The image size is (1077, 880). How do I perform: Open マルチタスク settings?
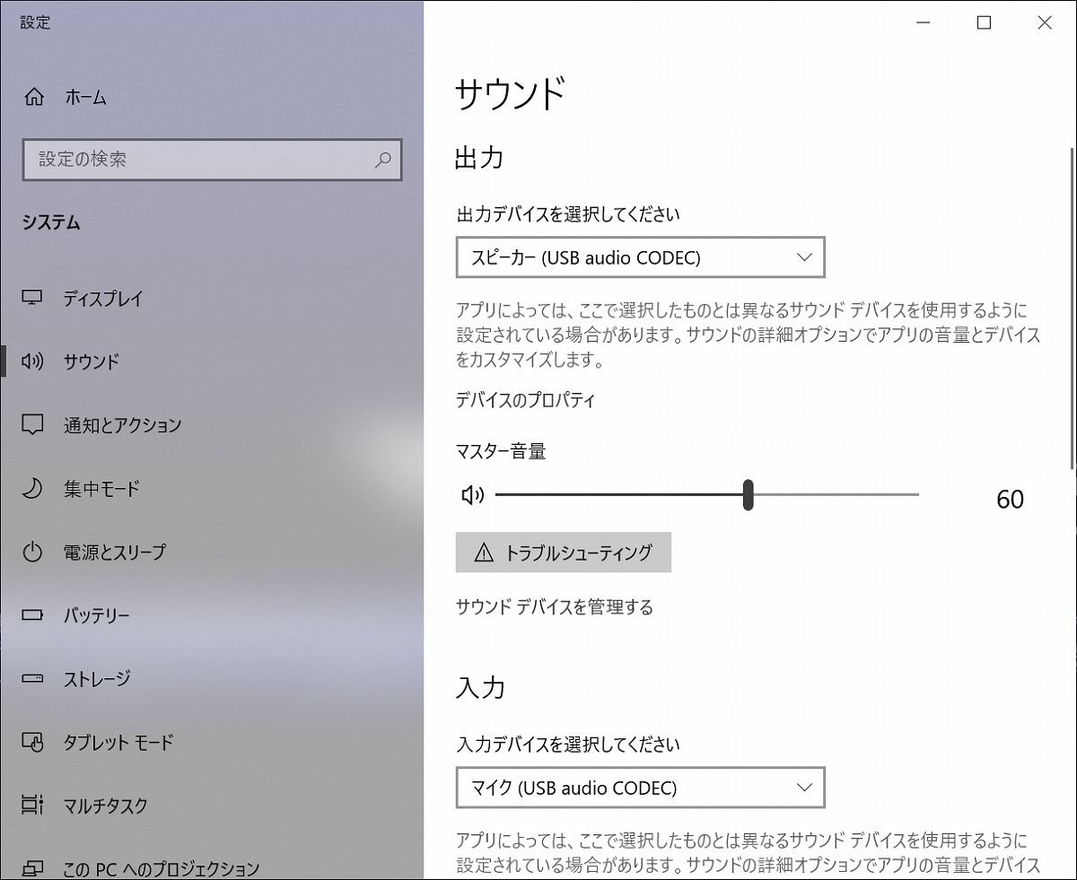point(105,806)
